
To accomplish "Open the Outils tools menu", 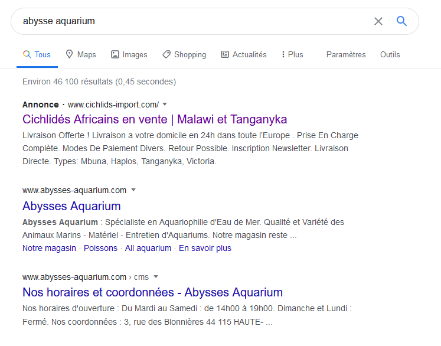I will coord(390,54).
